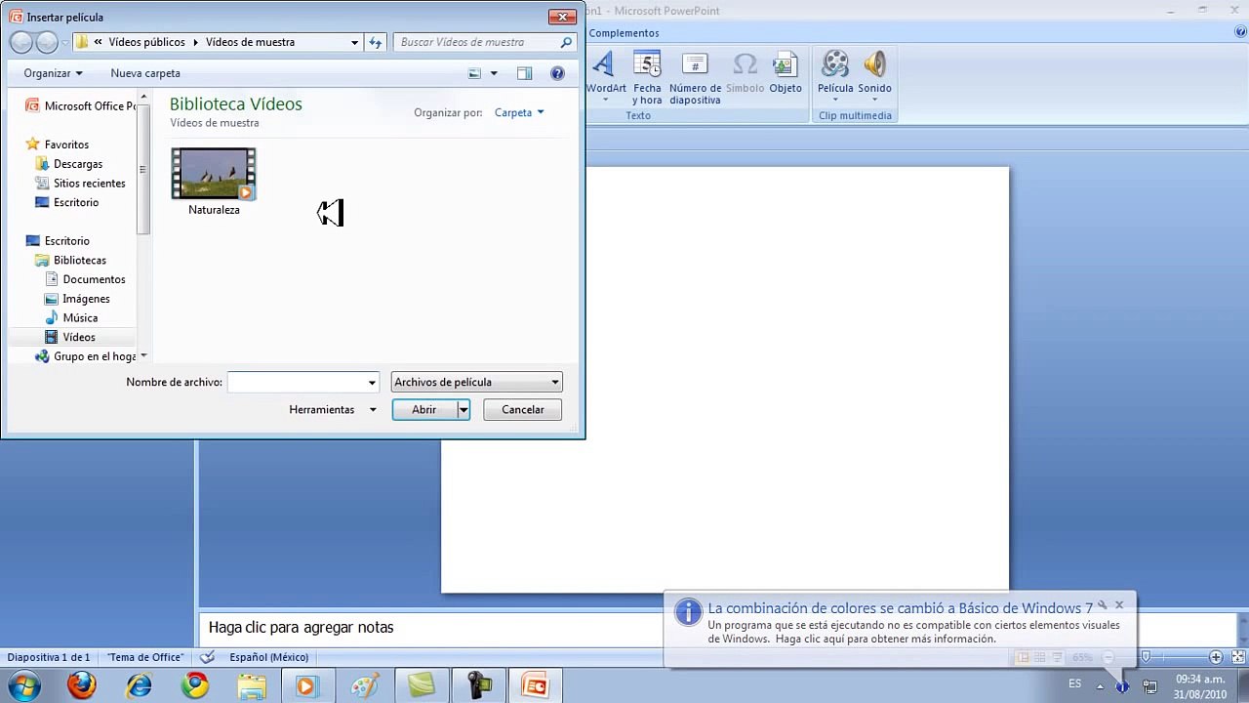Click the navigation pane scroll up arrow
The height and width of the screenshot is (703, 1249).
click(x=143, y=97)
